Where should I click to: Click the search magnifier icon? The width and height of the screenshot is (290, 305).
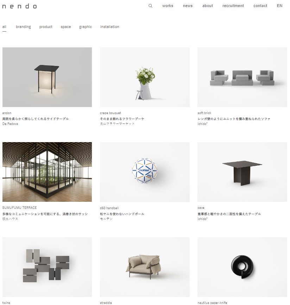pyautogui.click(x=150, y=6)
